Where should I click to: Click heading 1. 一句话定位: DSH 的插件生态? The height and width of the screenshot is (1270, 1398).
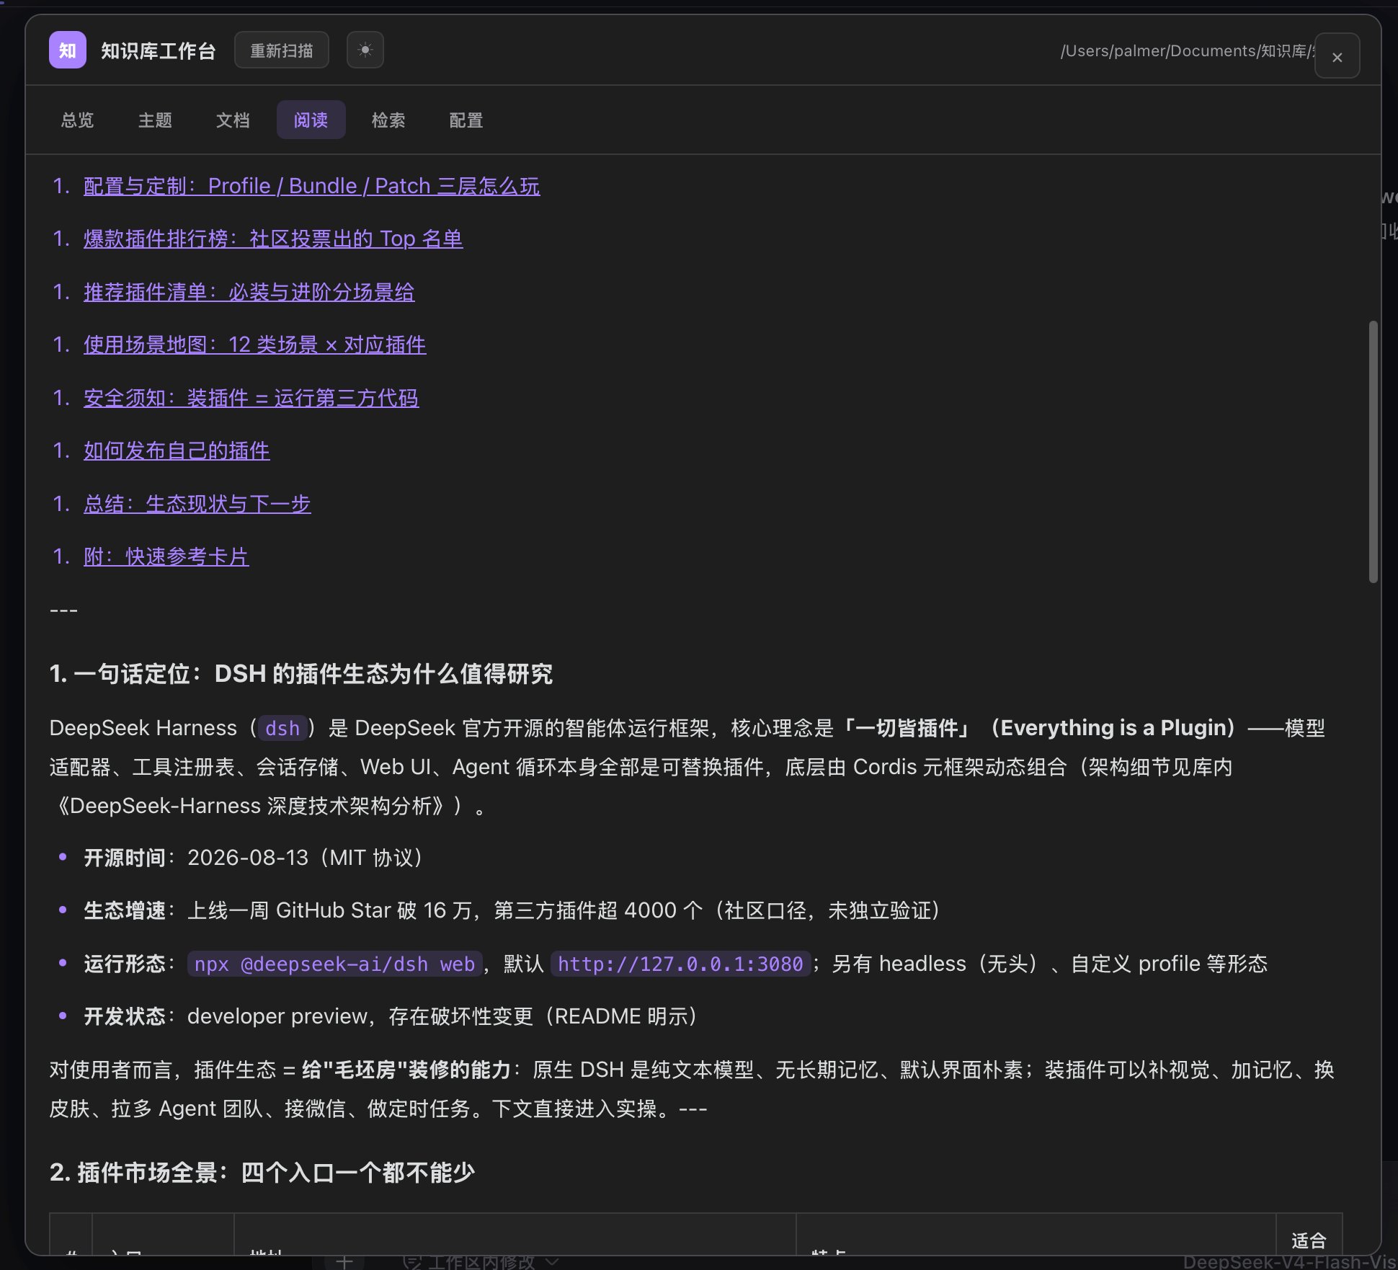[301, 673]
